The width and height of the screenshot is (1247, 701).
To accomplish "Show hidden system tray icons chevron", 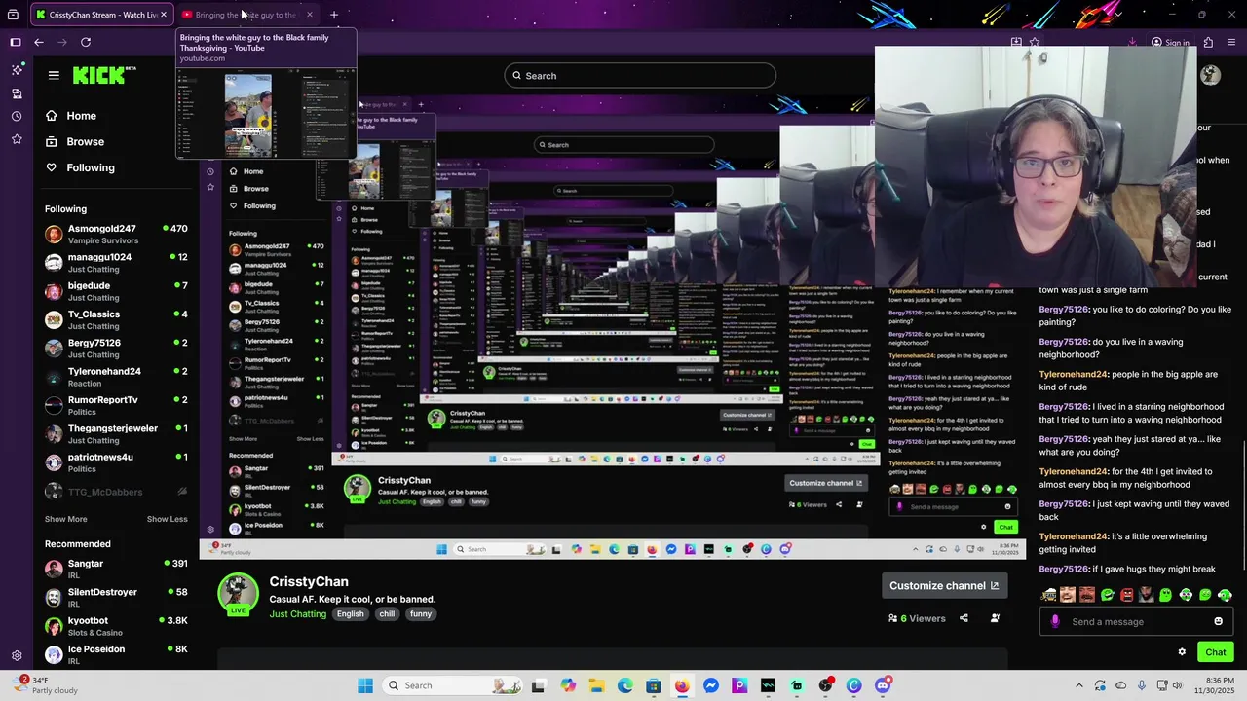I will pos(1078,685).
